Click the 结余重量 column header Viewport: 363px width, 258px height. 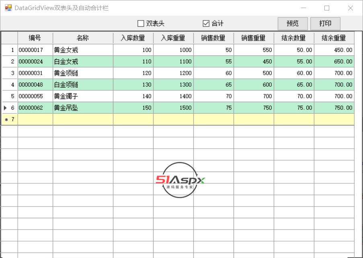[x=334, y=38]
